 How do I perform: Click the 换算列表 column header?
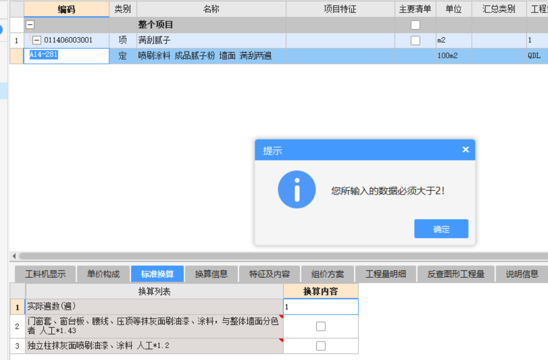coord(154,291)
